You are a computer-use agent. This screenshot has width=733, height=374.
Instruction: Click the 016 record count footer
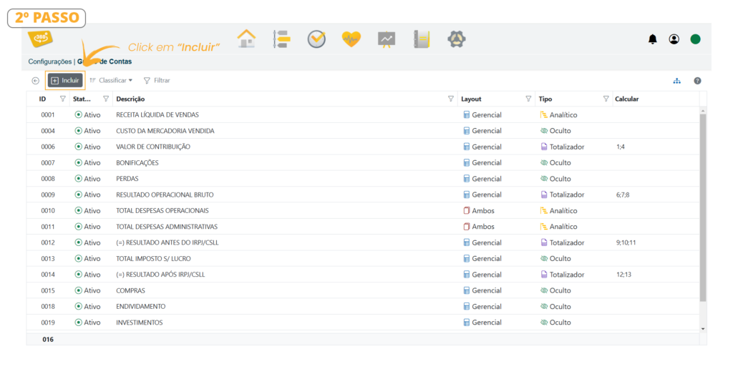[x=48, y=340]
